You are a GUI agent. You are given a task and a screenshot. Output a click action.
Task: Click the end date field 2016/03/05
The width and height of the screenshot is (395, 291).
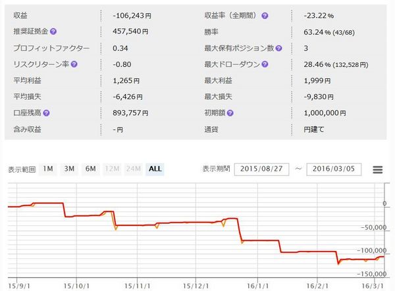point(334,169)
